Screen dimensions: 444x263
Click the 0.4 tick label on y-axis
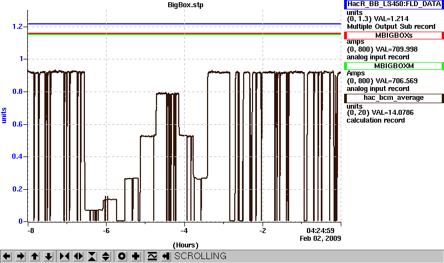point(17,156)
